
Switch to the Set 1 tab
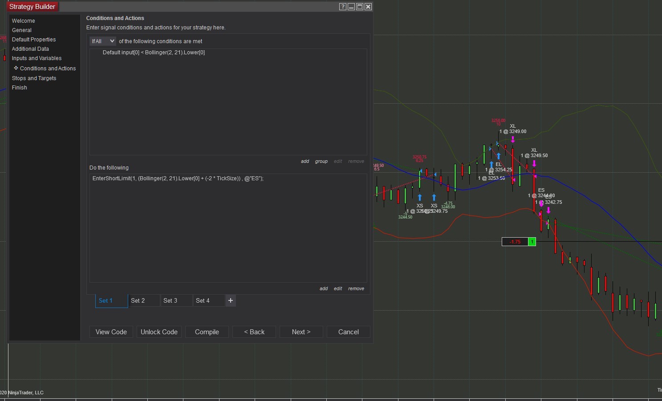[x=112, y=301]
